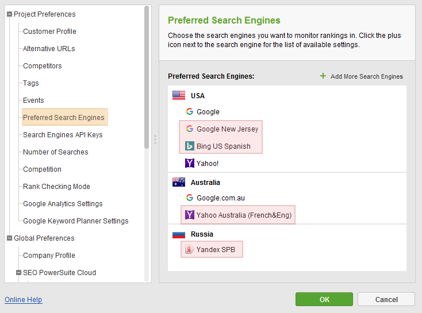Click the Yahoo! purple Y icon
Viewport: 422px width, 313px height.
pyautogui.click(x=190, y=163)
